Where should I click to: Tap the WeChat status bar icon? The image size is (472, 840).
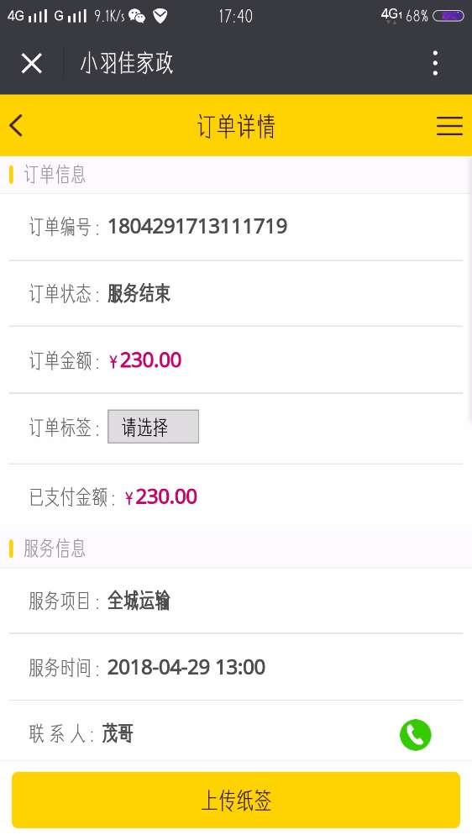[137, 16]
